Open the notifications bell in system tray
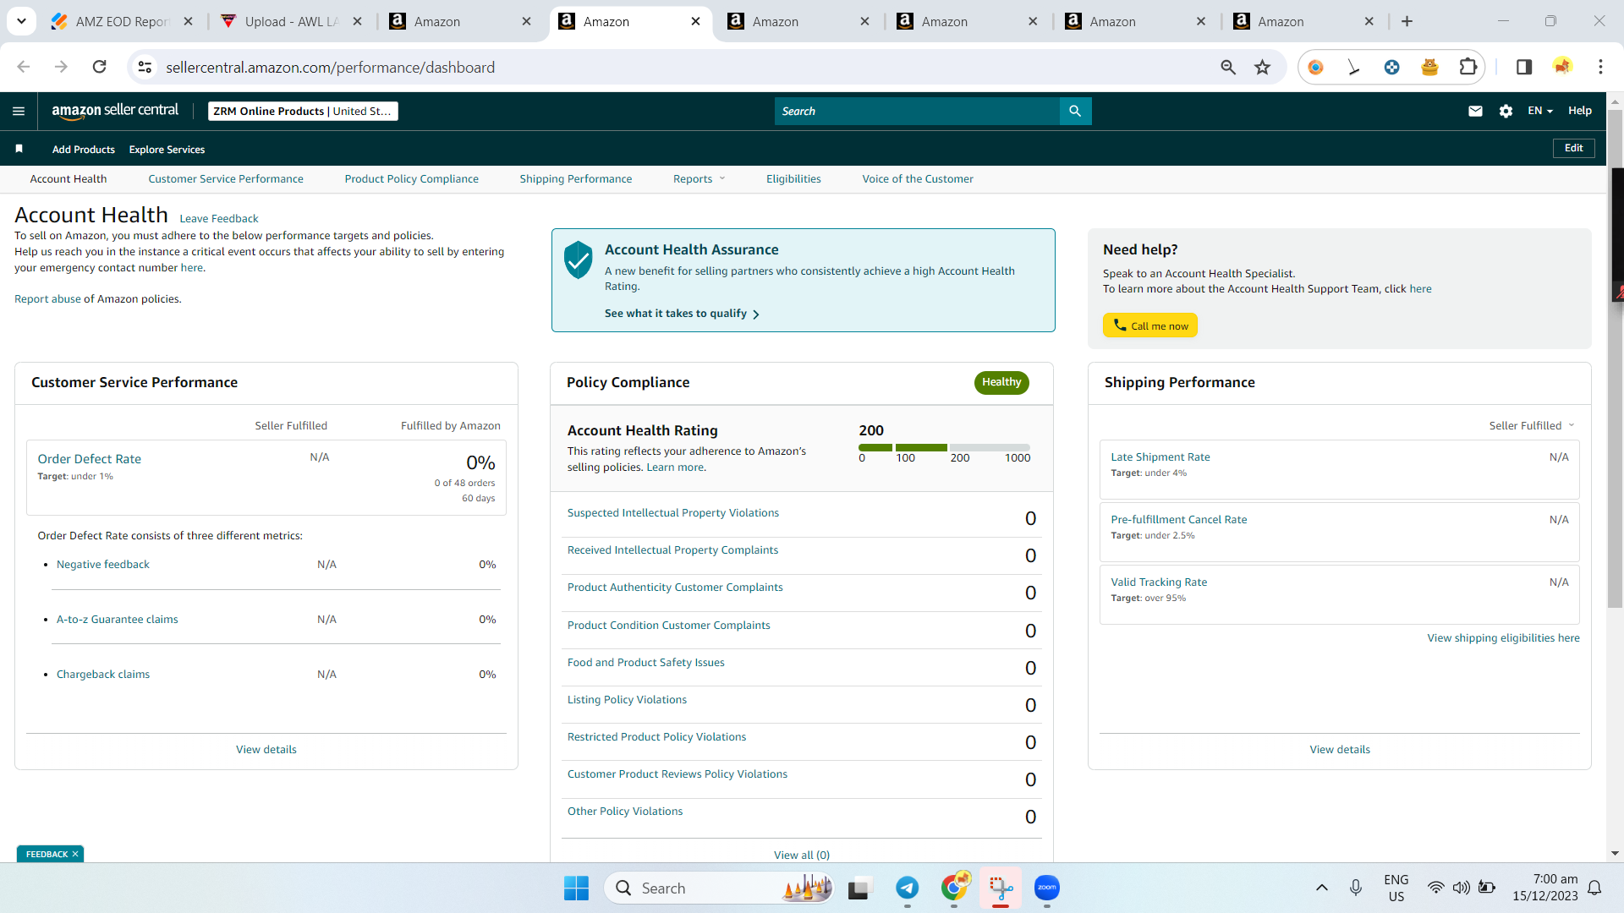The image size is (1624, 913). [x=1594, y=888]
